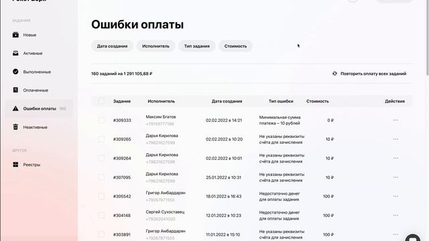Open actions menu for task #307095
This screenshot has height=241, width=429.
point(395,177)
